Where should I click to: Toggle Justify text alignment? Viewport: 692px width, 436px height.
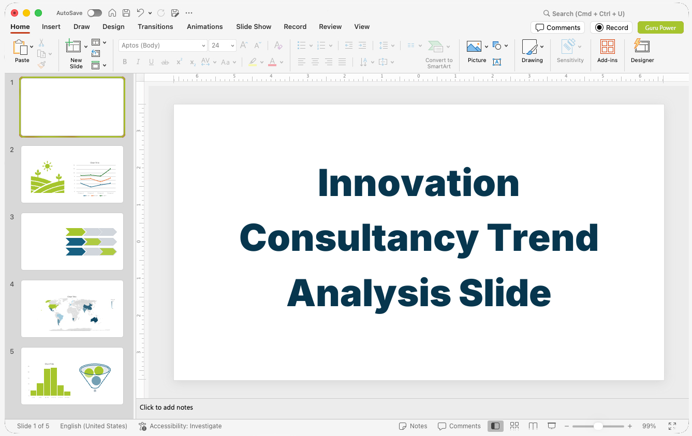(x=342, y=62)
